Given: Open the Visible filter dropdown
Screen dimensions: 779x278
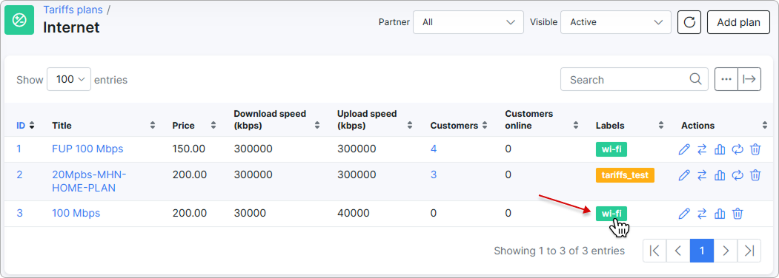Looking at the screenshot, I should (x=615, y=22).
